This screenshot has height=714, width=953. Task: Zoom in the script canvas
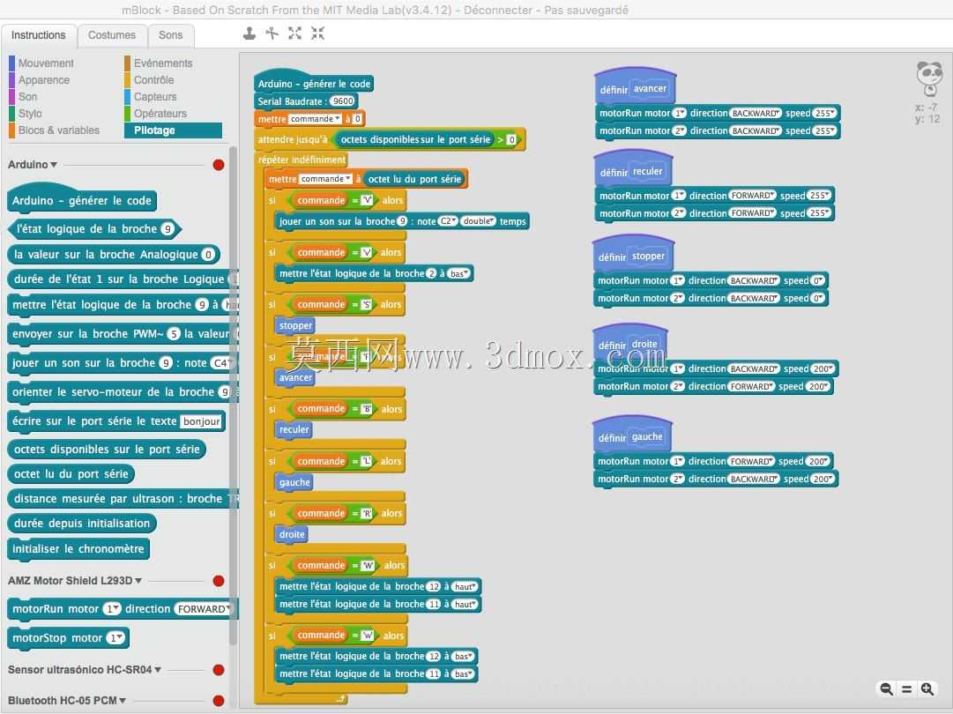click(x=927, y=688)
